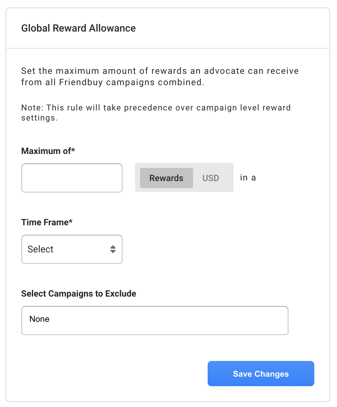Click the word 'Note:' in the precedence notice
This screenshot has width=337, height=407.
[32, 108]
